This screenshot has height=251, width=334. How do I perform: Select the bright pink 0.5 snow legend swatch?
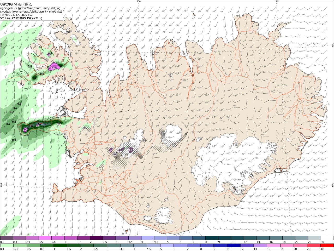(x=45, y=238)
